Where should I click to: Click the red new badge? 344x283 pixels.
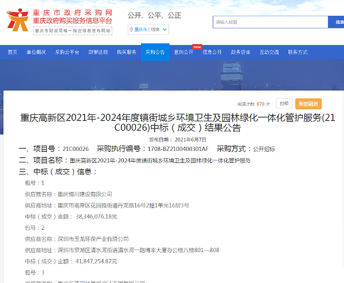pos(197,47)
